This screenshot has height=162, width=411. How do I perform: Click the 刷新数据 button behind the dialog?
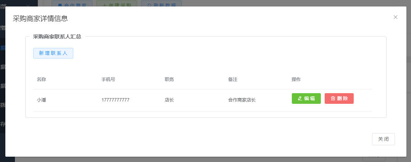[161, 3]
